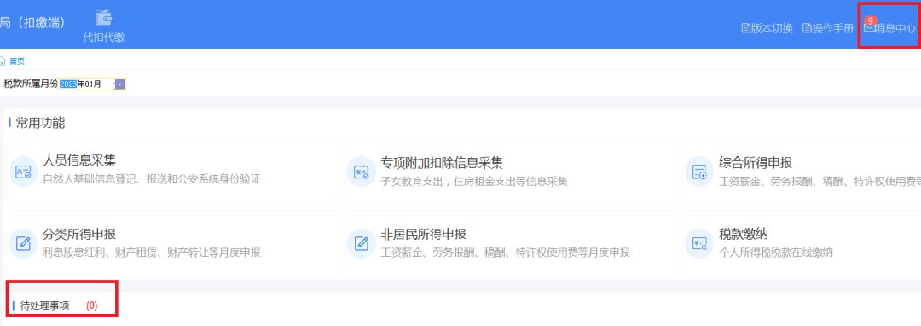
Task: Go to 首页 breadcrumb
Action: (17, 61)
